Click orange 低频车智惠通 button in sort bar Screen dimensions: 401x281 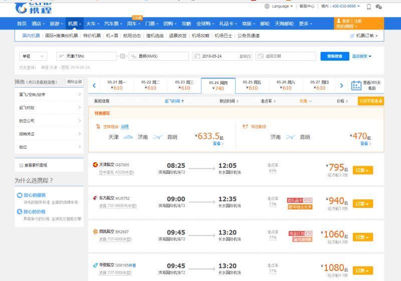coord(370,101)
